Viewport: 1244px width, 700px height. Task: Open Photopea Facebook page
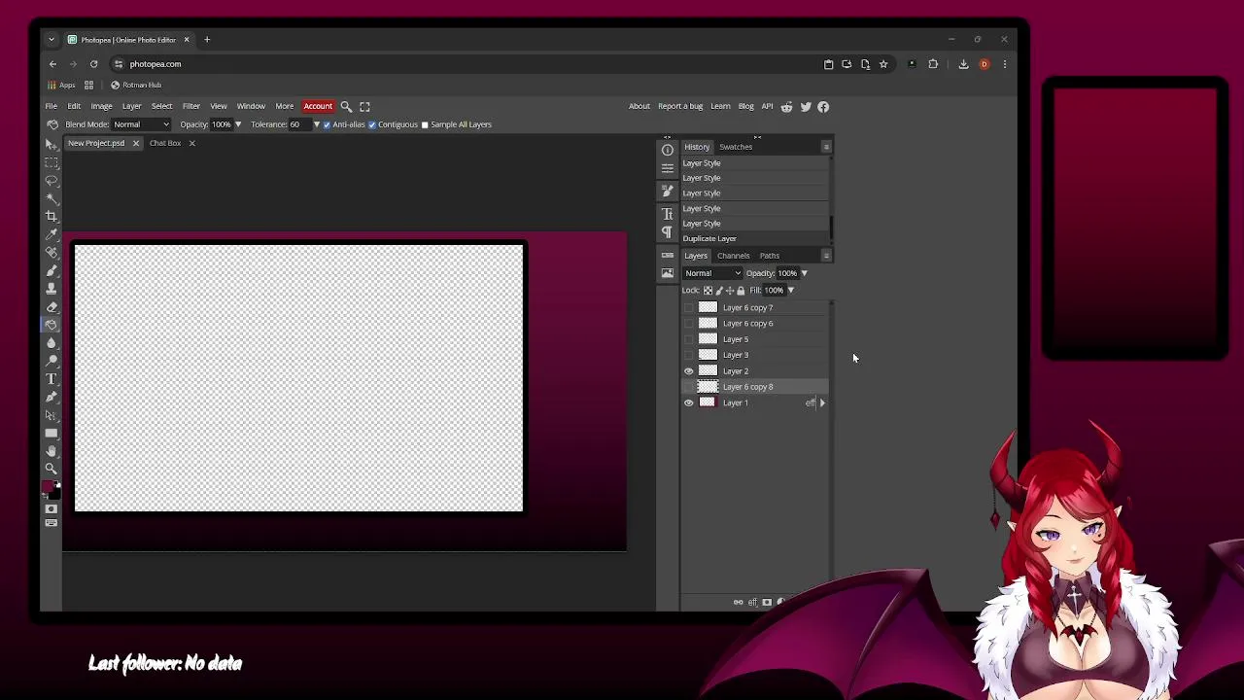pos(823,107)
